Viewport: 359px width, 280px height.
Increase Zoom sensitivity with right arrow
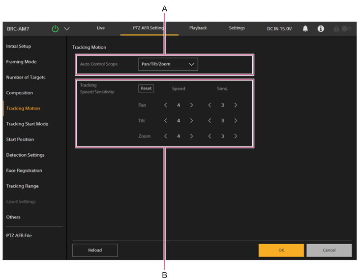tap(236, 136)
